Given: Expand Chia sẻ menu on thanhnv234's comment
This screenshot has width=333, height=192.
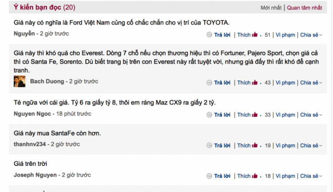Looking at the screenshot, I should point(311,146).
